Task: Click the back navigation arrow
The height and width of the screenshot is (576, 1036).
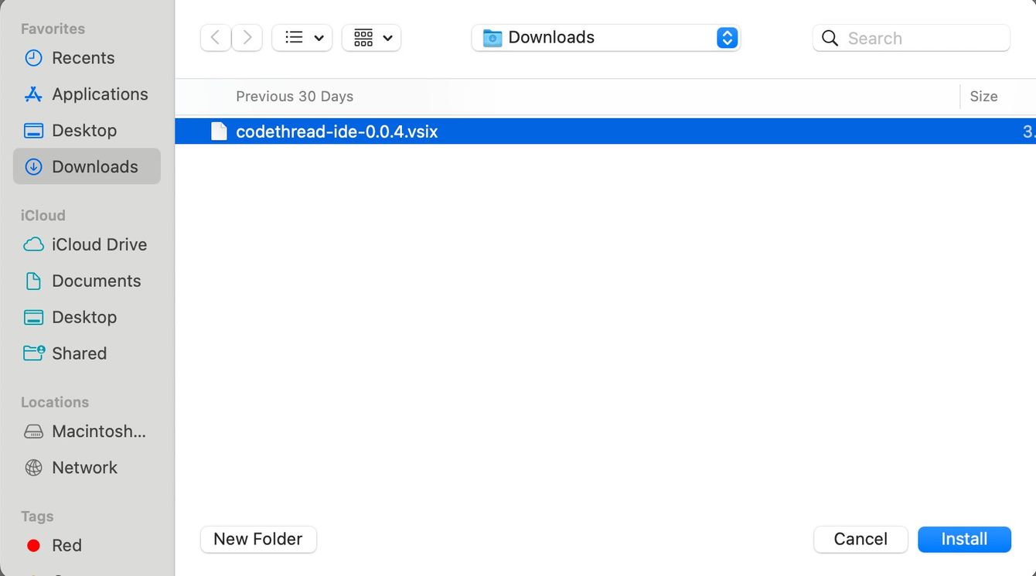Action: [216, 38]
